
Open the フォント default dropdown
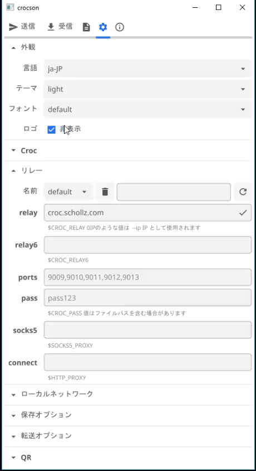point(147,109)
